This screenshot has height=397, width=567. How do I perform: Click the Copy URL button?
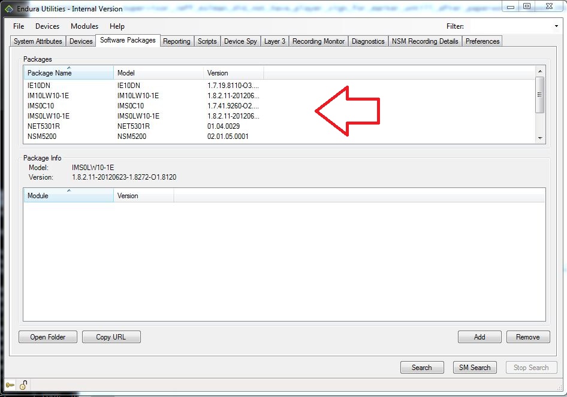tap(111, 337)
